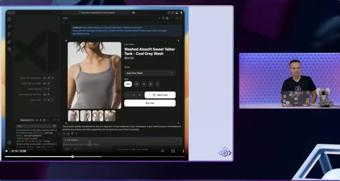Screen dimensions: 340x181
Task: Select the M size option
Action: click(x=151, y=84)
